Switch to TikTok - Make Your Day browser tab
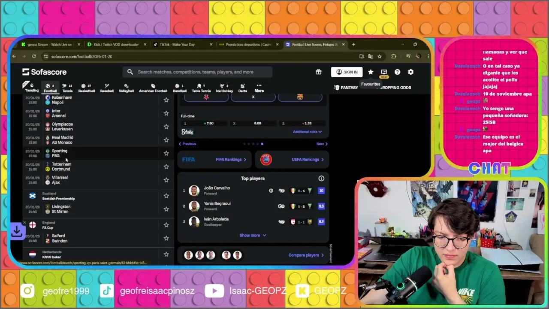The height and width of the screenshot is (309, 549). (184, 44)
